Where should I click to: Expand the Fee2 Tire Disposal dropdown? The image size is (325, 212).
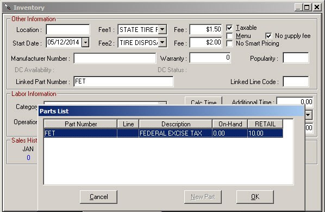162,43
